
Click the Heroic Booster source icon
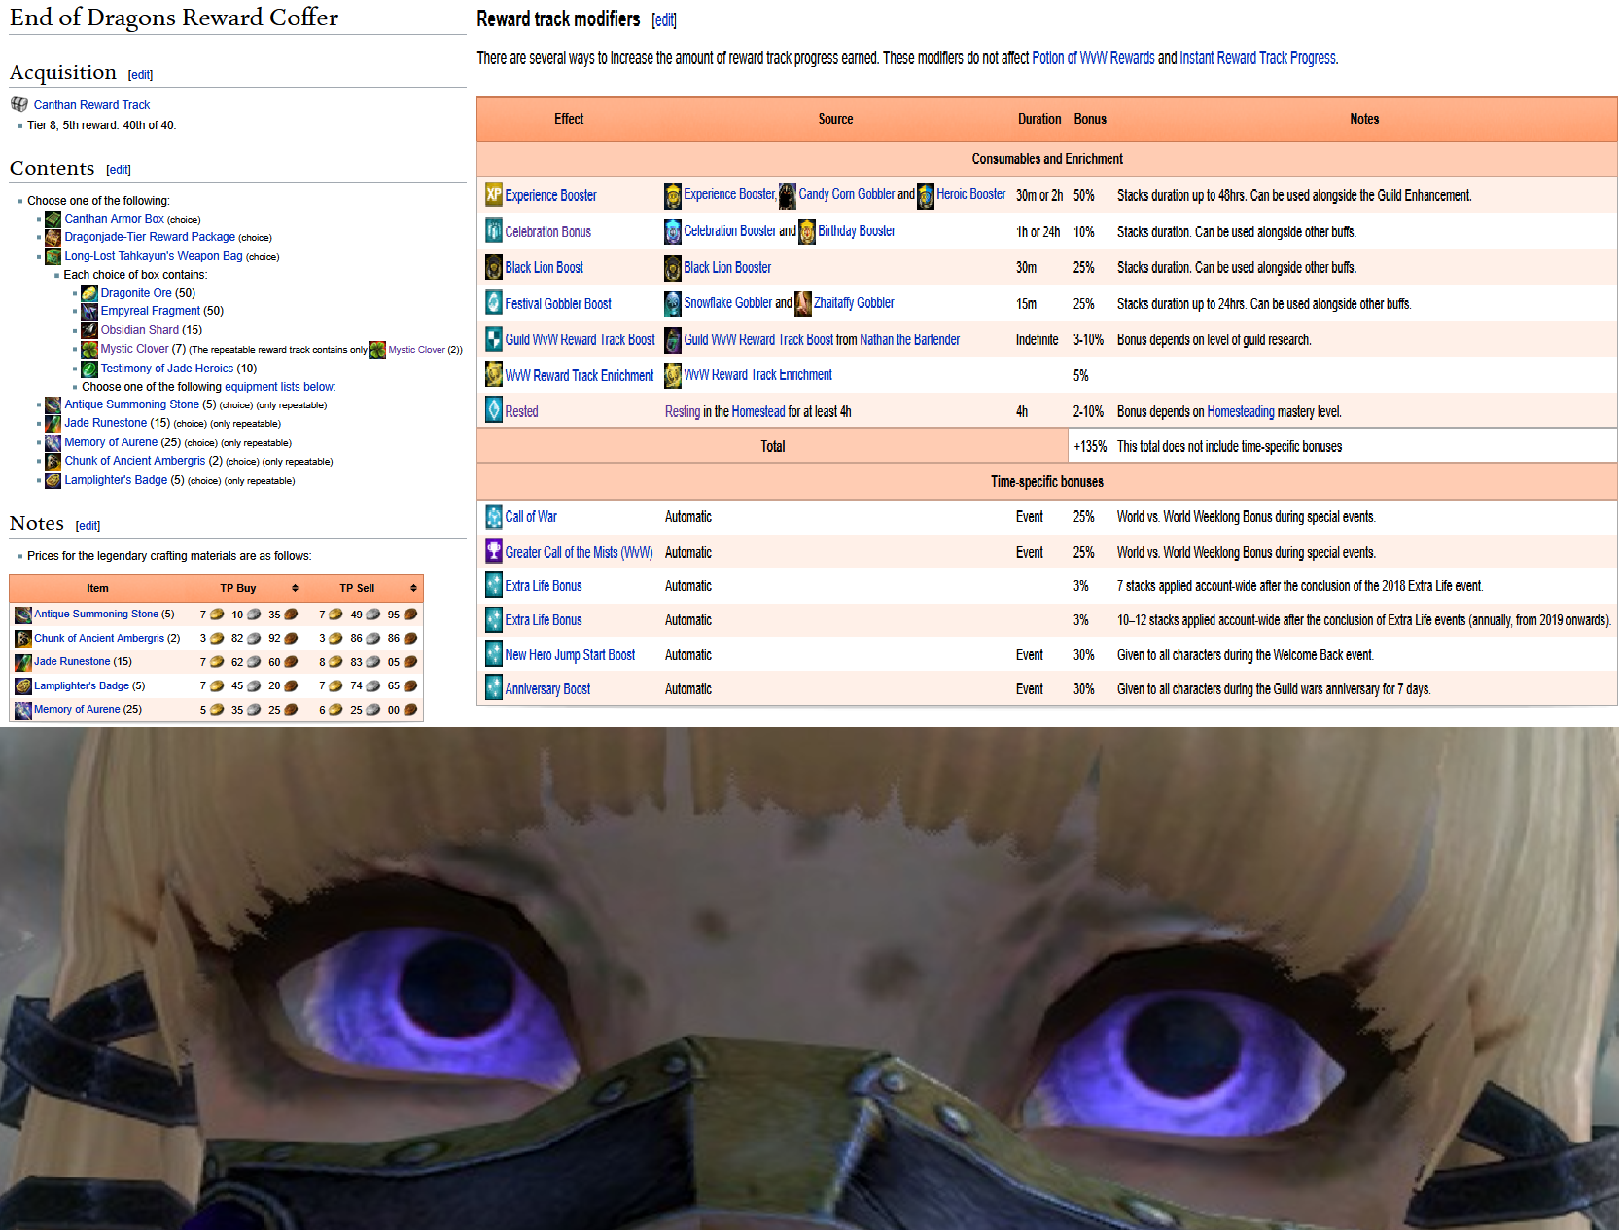coord(926,194)
